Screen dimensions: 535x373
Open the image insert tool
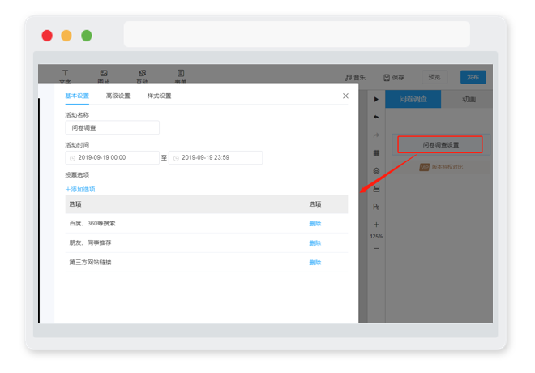pos(104,76)
